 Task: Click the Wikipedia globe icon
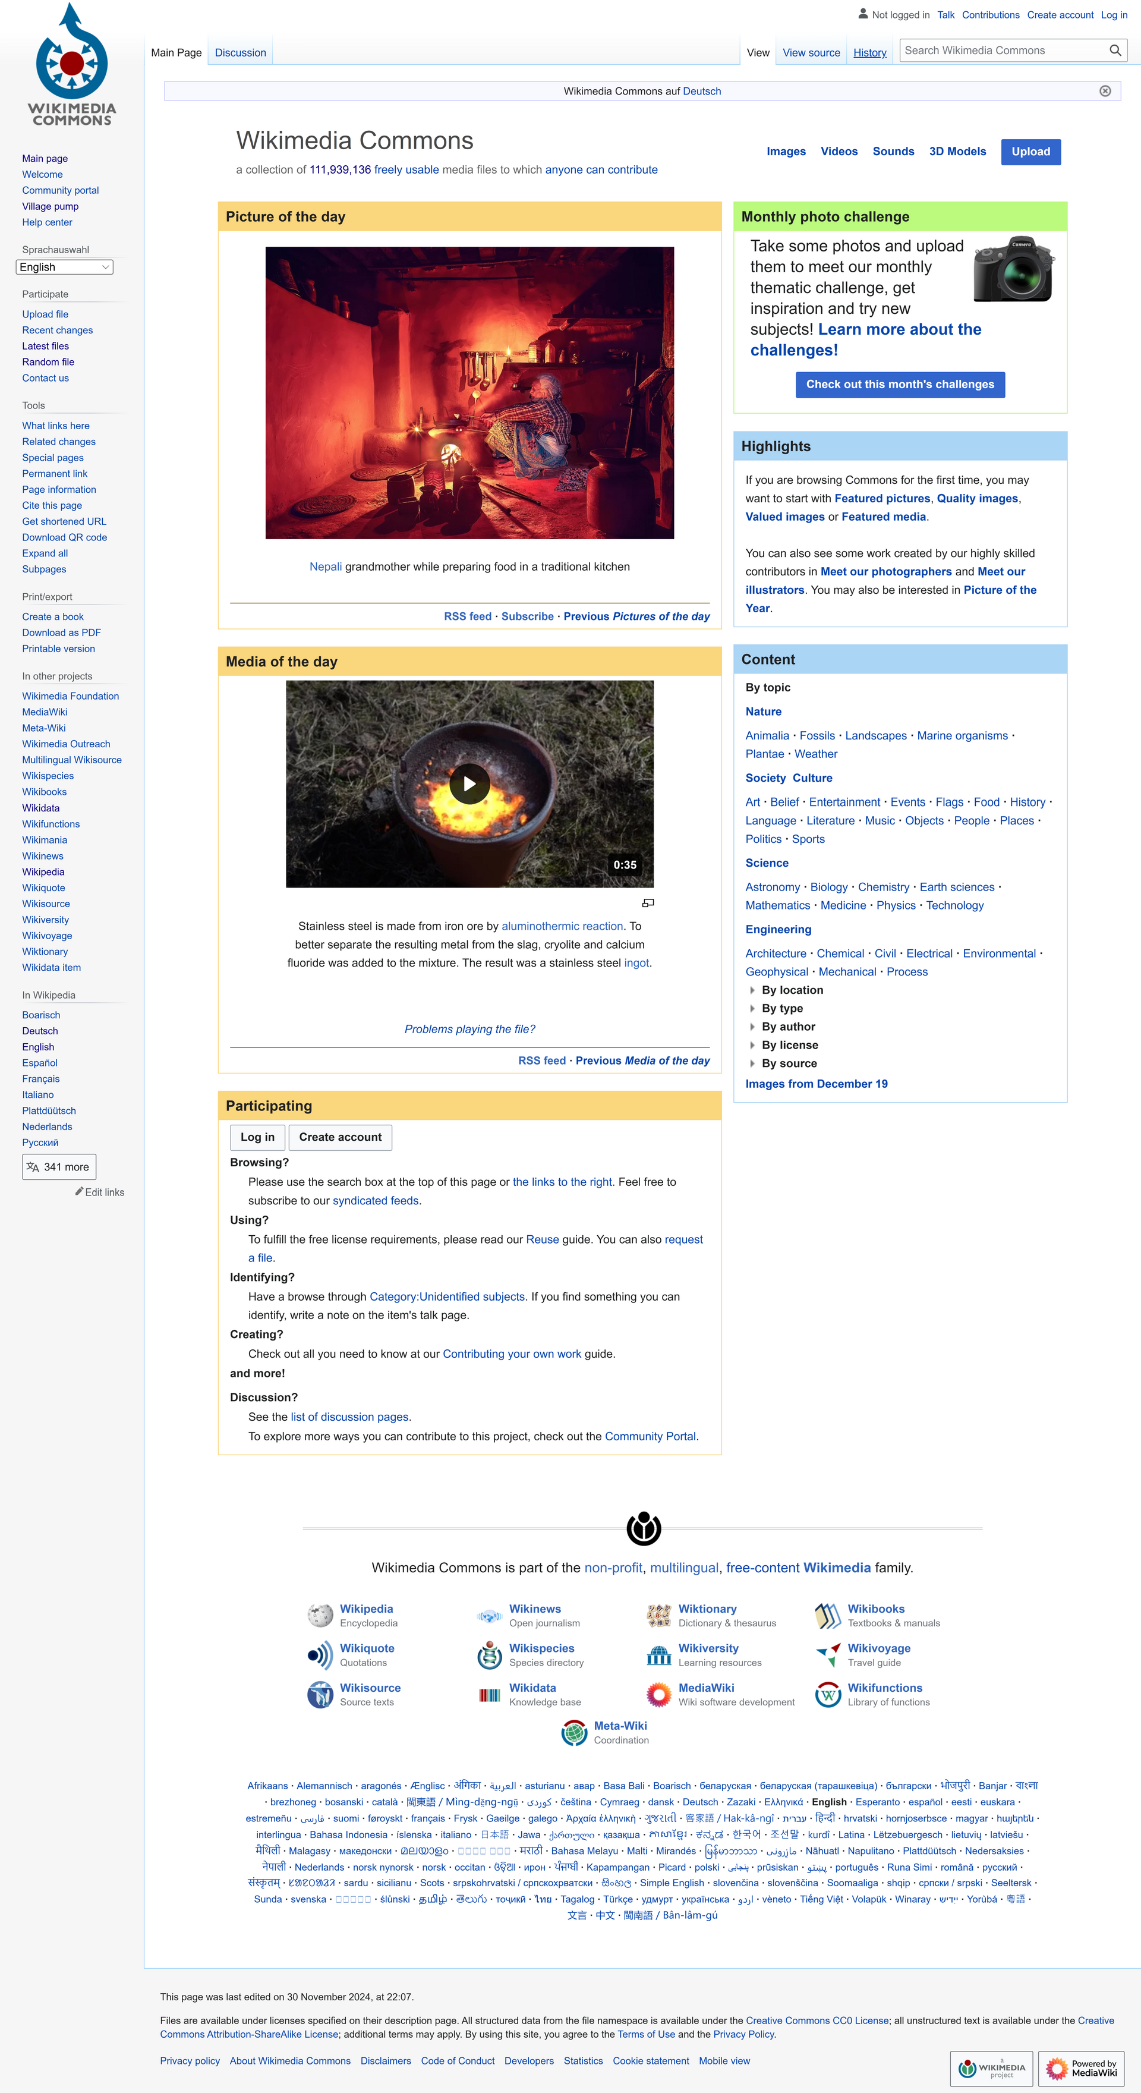(320, 1615)
